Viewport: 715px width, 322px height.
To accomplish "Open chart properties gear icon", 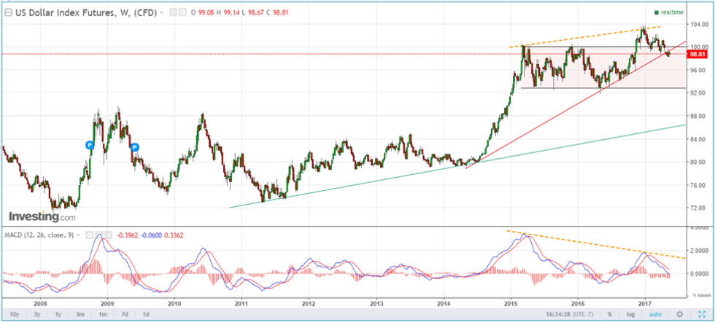I will click(680, 314).
